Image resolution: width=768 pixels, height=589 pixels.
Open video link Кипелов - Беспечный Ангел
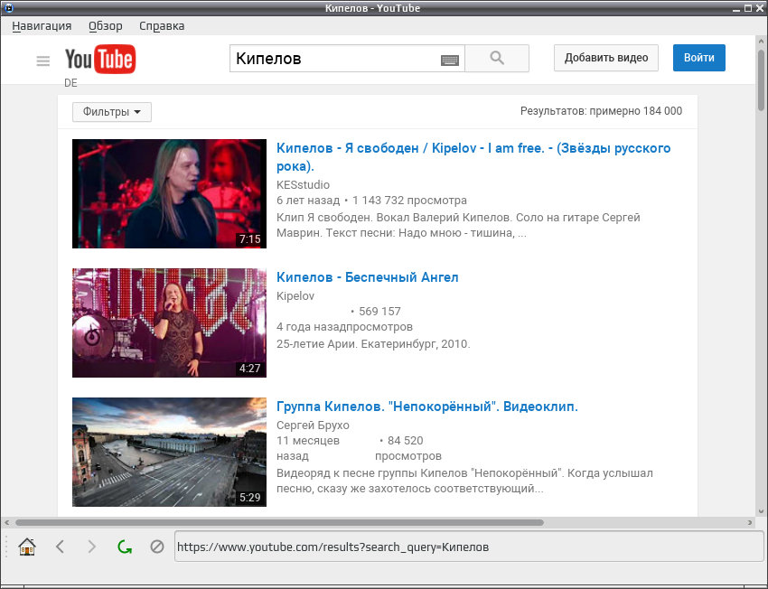(x=368, y=277)
